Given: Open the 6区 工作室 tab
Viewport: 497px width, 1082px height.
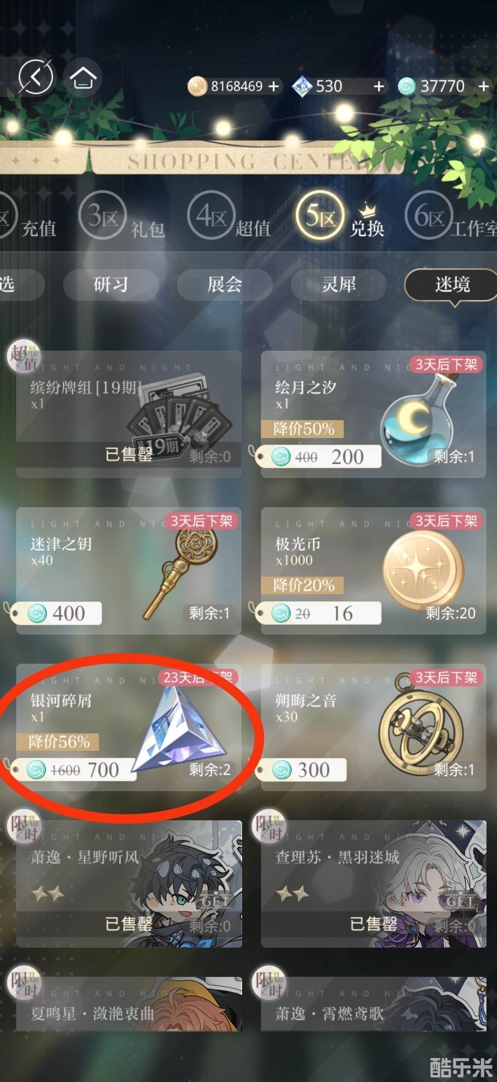Looking at the screenshot, I should tap(451, 216).
